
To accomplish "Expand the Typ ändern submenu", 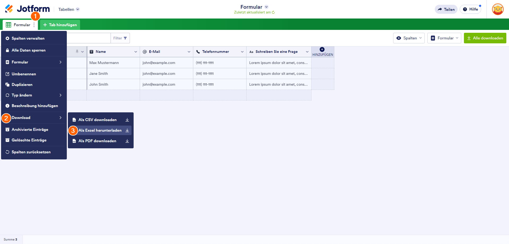I will coord(34,95).
